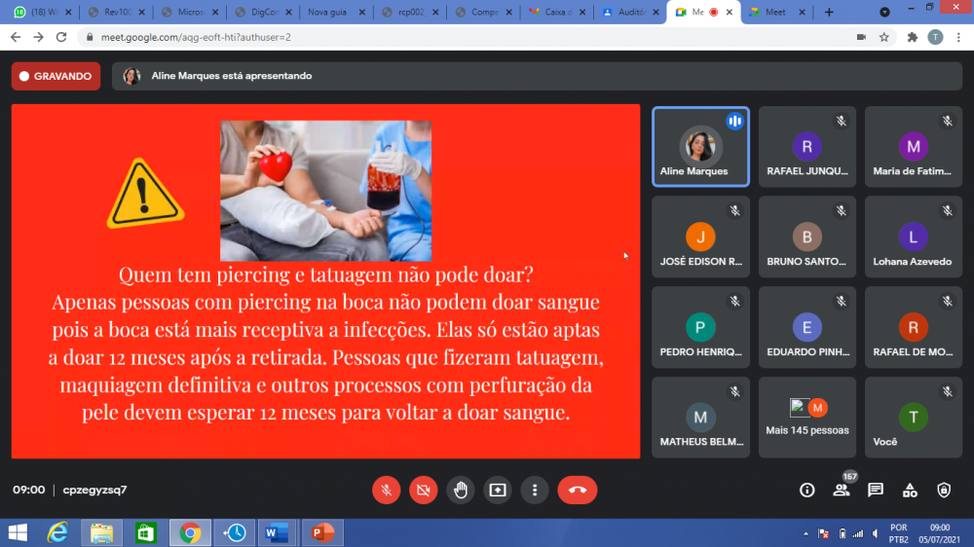Image resolution: width=974 pixels, height=547 pixels.
Task: Open the three-dot more options menu
Action: [534, 491]
